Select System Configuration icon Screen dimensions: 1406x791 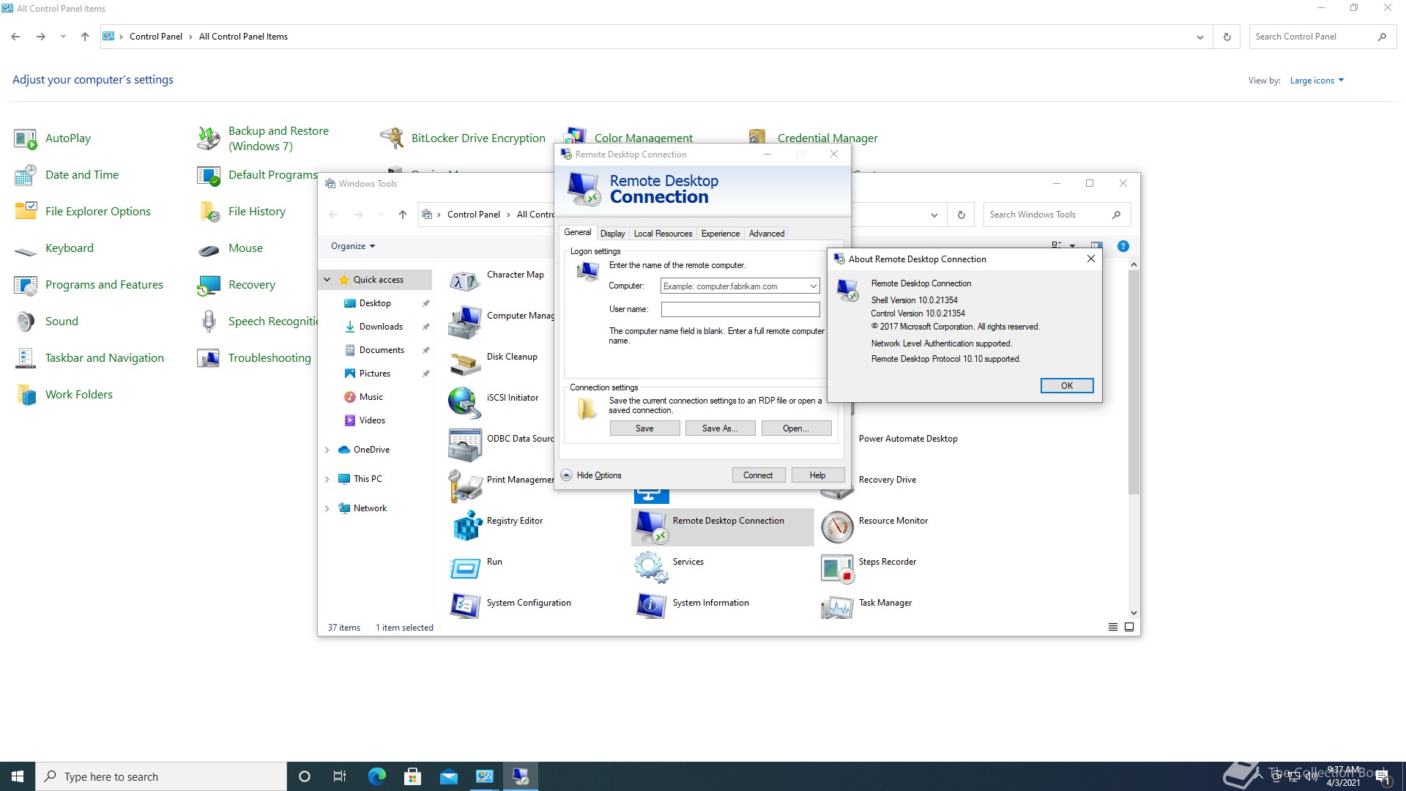coord(465,605)
